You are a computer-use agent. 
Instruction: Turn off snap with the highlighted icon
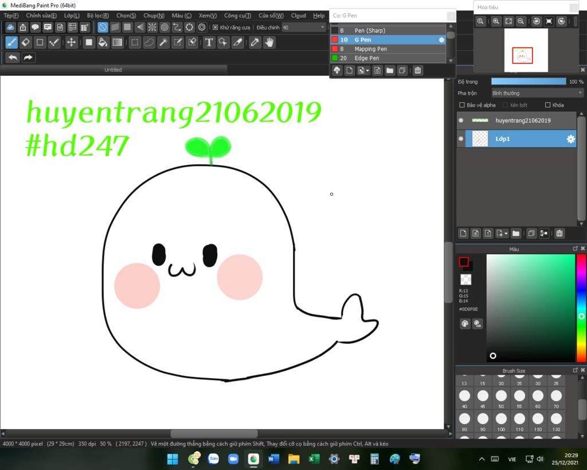103,27
